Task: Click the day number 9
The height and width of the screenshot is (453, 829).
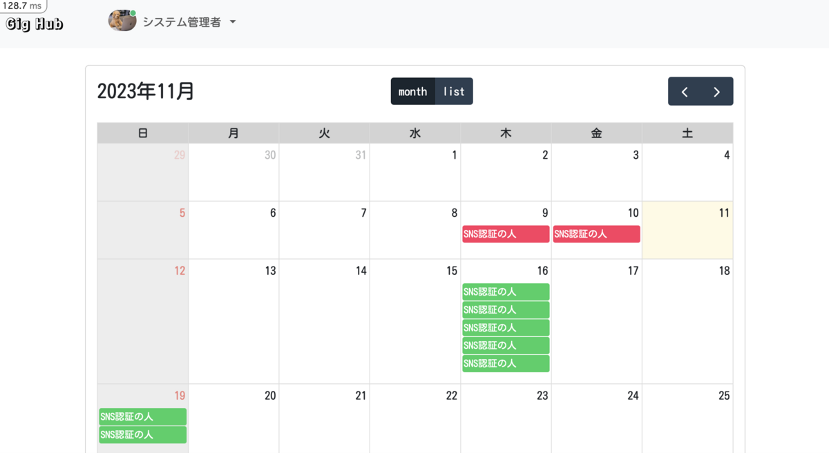Action: [x=545, y=213]
